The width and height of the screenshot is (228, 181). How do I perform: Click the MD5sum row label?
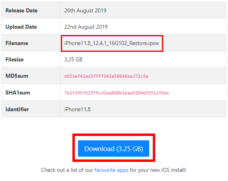[17, 76]
